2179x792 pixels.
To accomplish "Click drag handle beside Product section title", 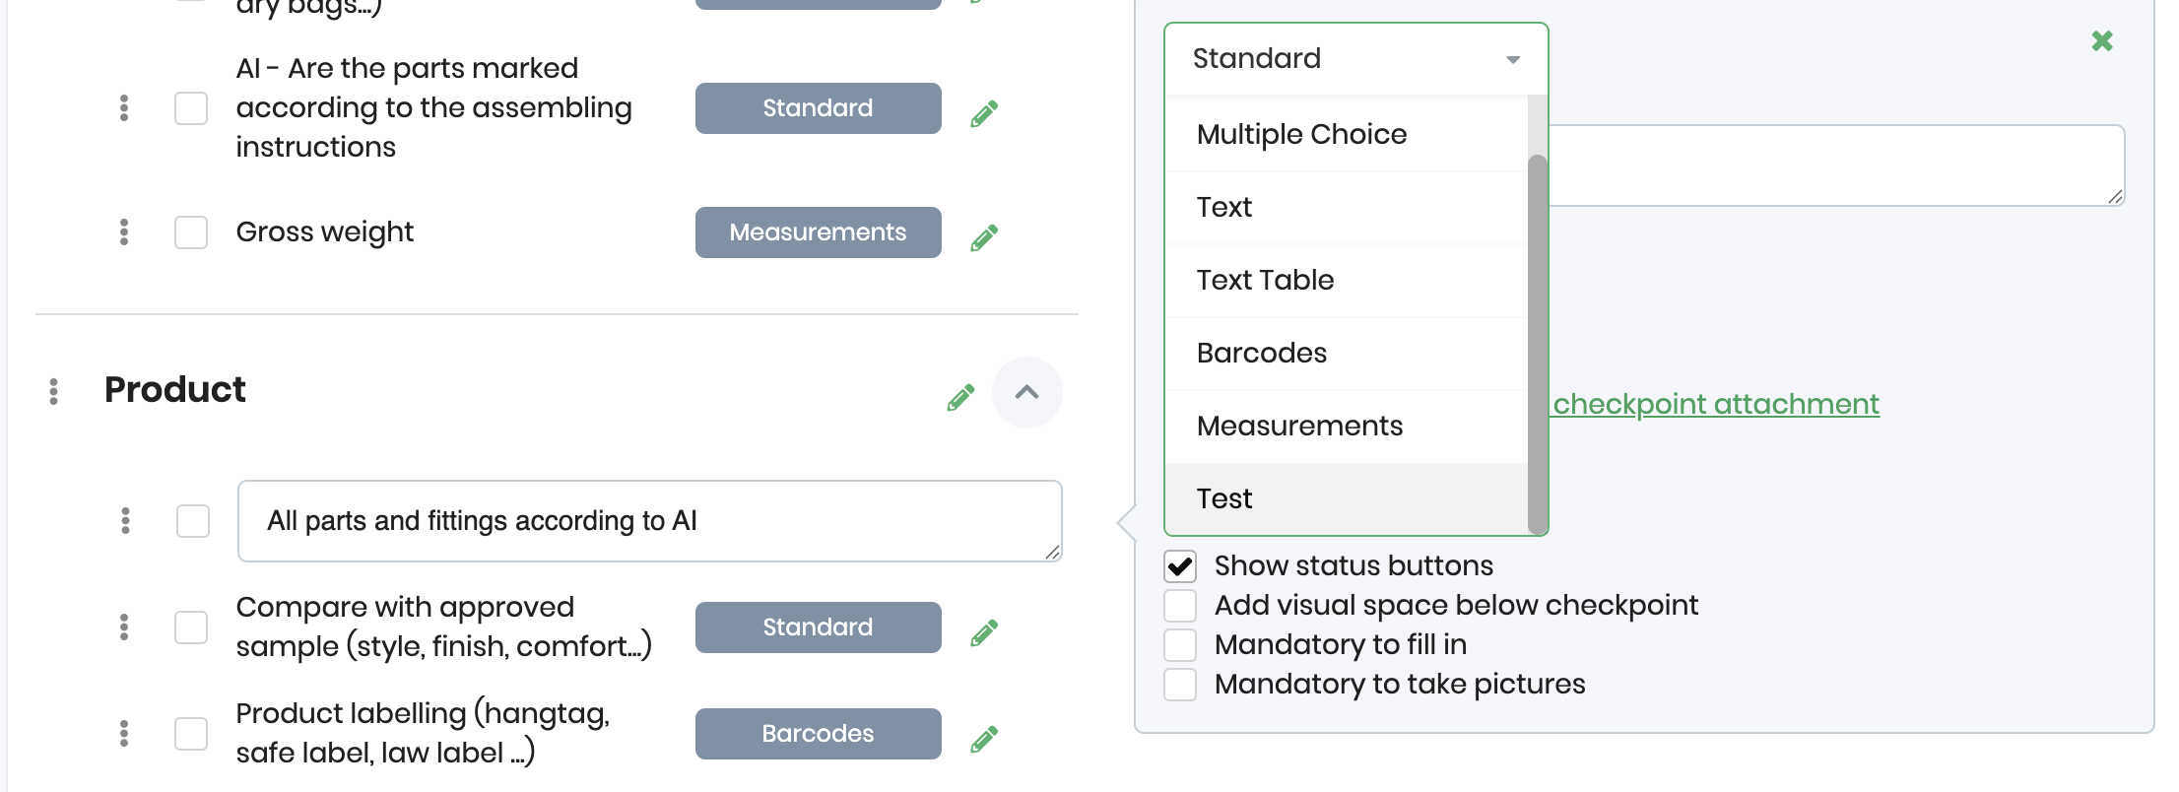I will 54,391.
